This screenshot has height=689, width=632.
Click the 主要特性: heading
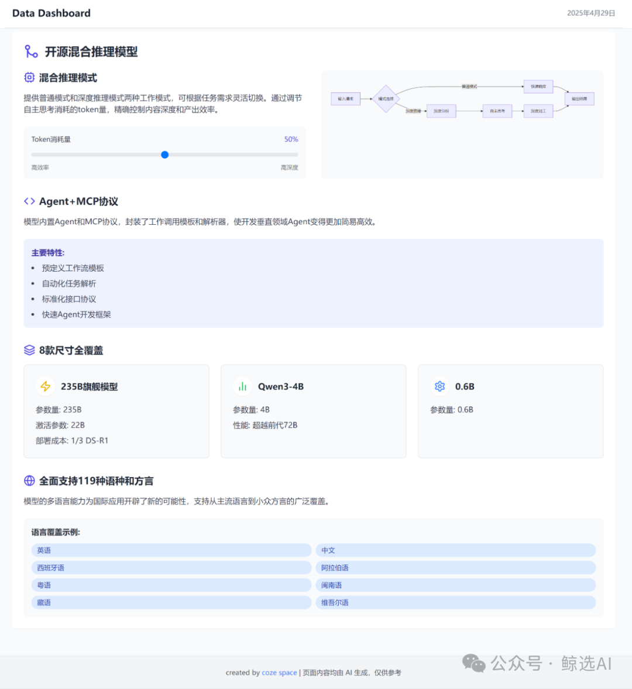click(x=48, y=253)
